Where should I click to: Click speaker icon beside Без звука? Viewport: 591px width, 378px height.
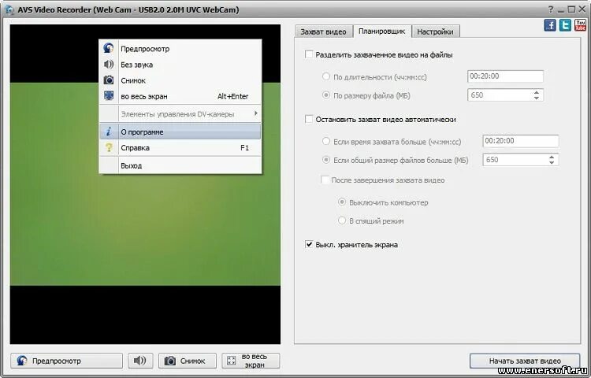pyautogui.click(x=109, y=65)
